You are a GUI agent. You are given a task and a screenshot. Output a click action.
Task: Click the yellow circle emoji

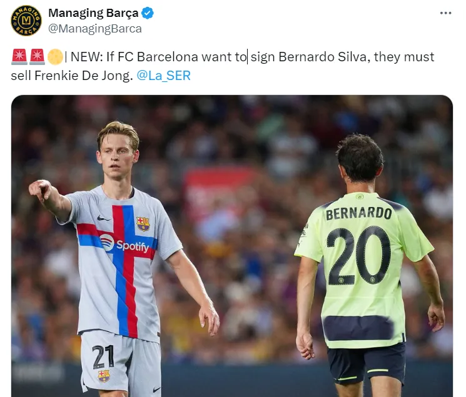(x=55, y=57)
